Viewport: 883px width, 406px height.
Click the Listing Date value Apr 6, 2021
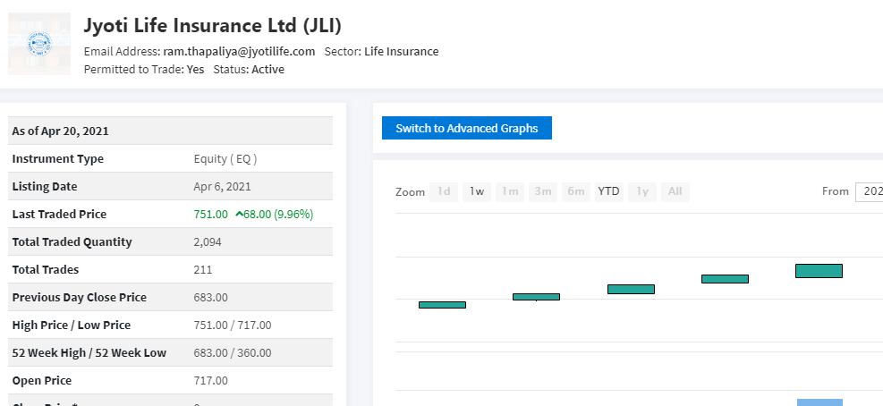(223, 186)
